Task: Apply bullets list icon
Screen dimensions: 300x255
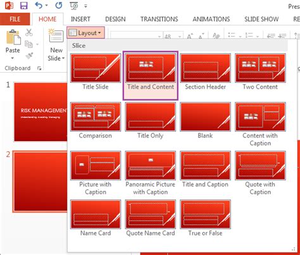Action: tap(232, 35)
